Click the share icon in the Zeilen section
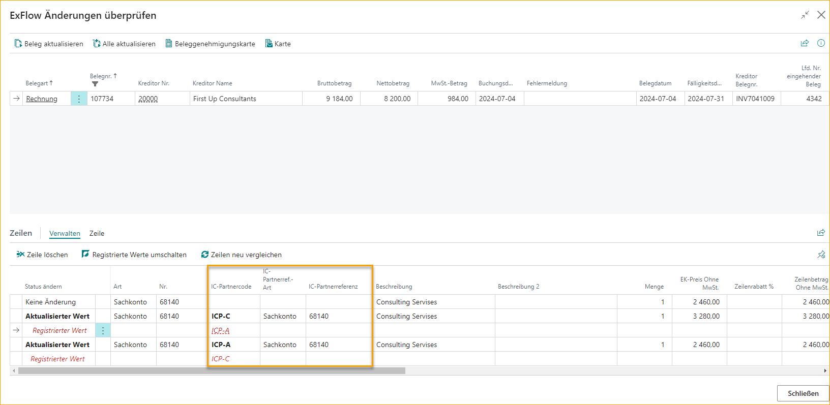The image size is (830, 405). coord(821,233)
